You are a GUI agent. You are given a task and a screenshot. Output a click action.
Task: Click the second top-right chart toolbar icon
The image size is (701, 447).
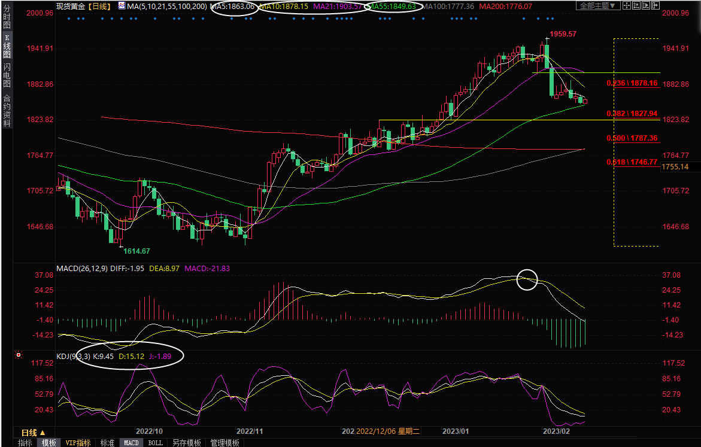pos(636,5)
